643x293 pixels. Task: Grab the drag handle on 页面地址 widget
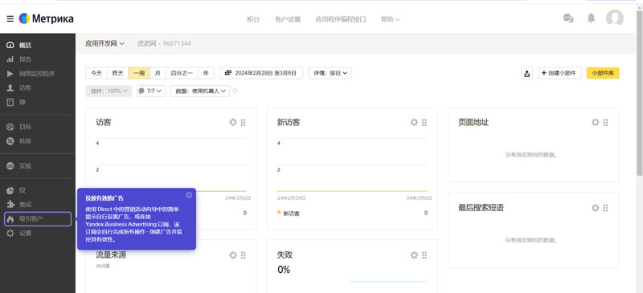[x=606, y=122]
